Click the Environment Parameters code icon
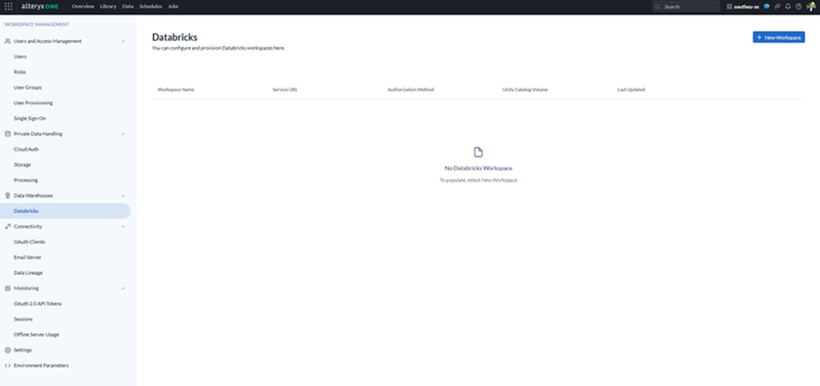Viewport: 820px width, 386px height. (x=7, y=365)
